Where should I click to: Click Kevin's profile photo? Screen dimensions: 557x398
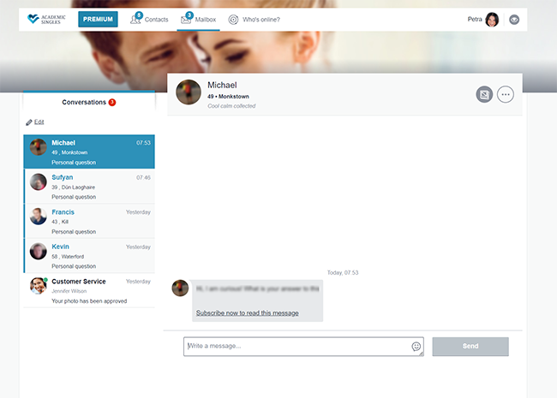click(x=38, y=251)
